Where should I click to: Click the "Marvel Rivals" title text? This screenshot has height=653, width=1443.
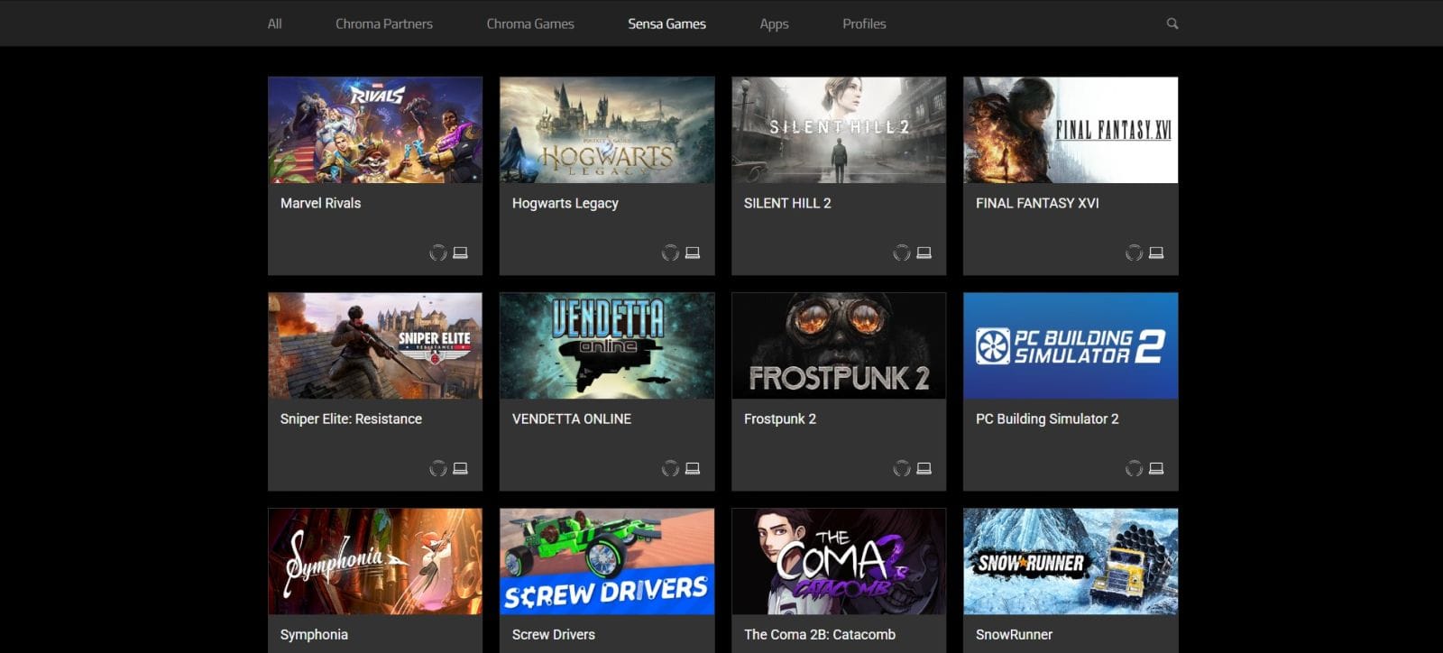coord(320,203)
